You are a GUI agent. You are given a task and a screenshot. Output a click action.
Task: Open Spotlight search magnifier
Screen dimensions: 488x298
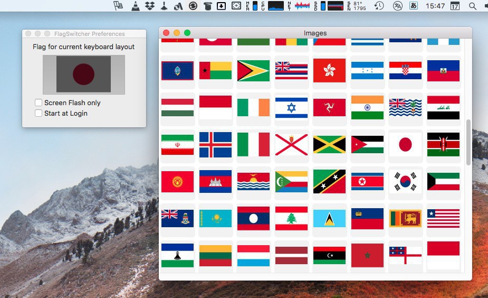click(473, 6)
